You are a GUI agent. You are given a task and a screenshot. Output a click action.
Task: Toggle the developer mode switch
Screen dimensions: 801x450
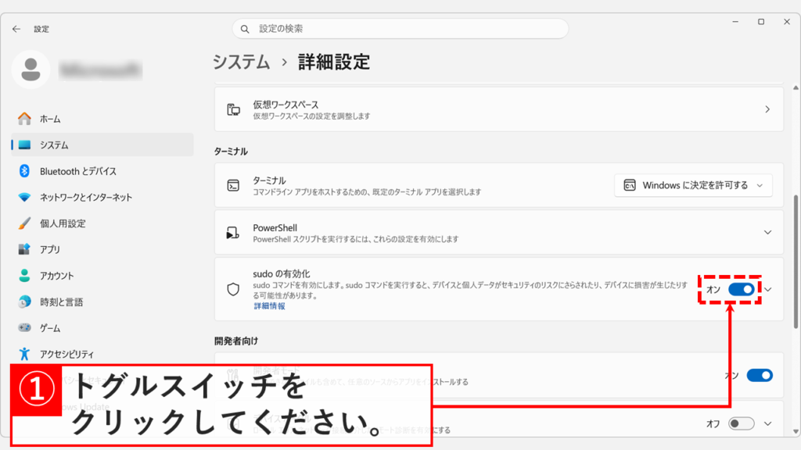tap(760, 376)
